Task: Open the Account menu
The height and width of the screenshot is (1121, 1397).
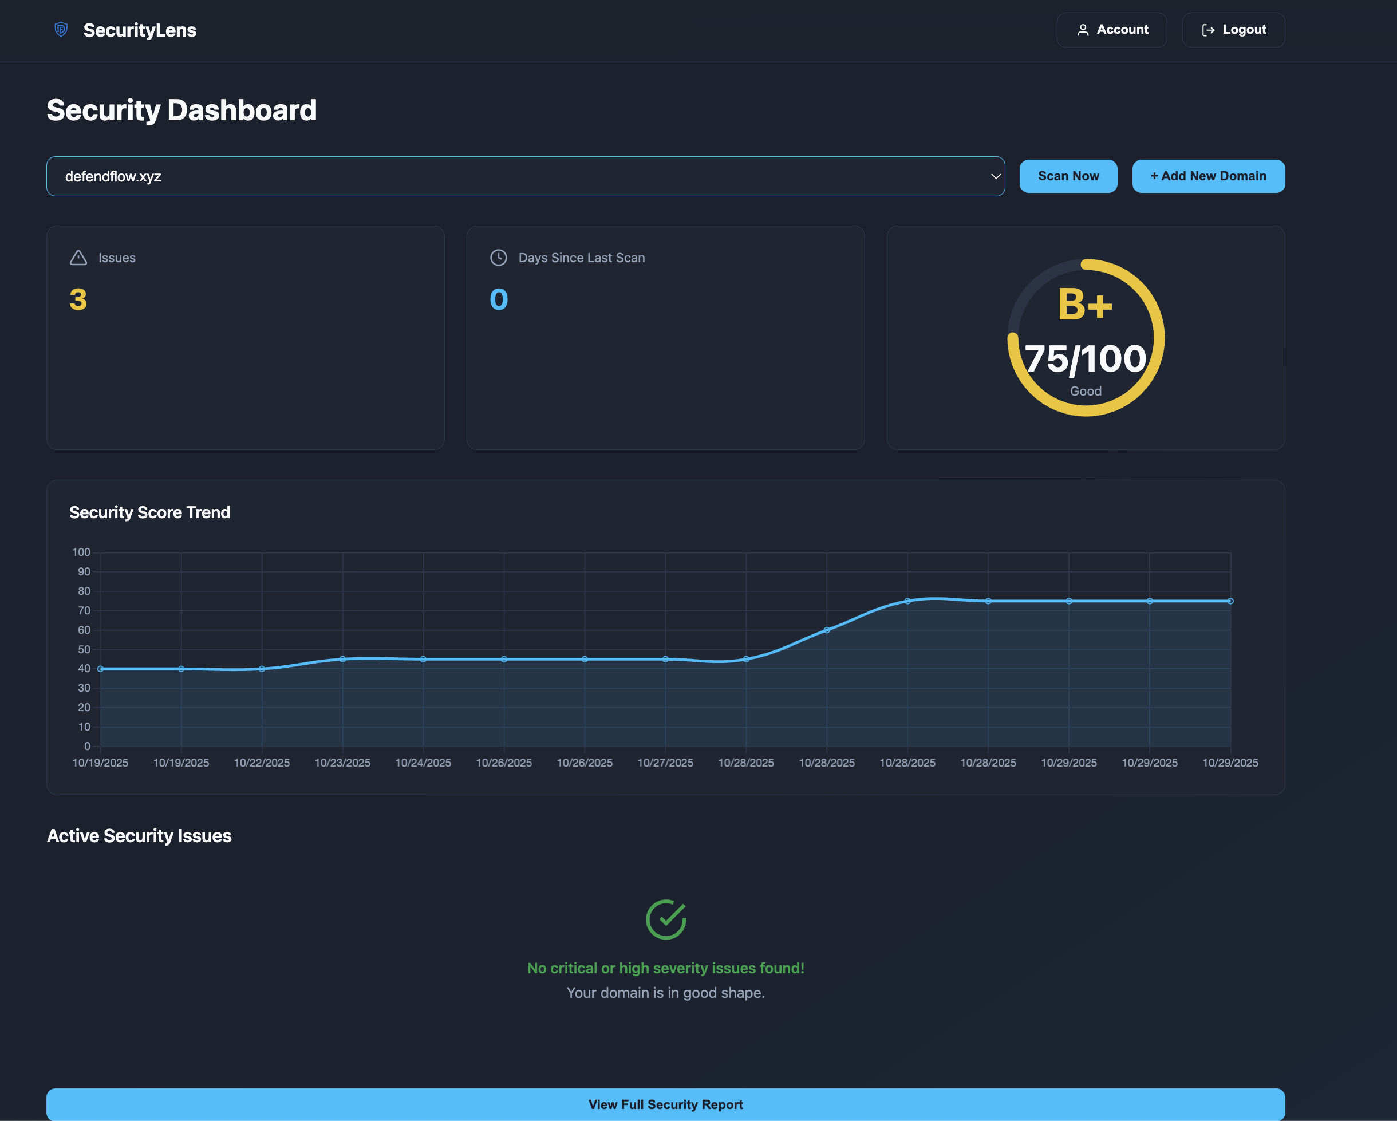Action: [x=1111, y=30]
